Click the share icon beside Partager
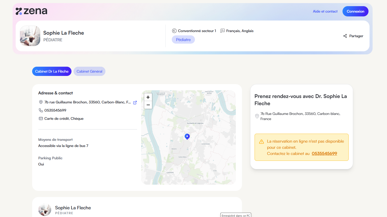The width and height of the screenshot is (387, 217). click(345, 36)
